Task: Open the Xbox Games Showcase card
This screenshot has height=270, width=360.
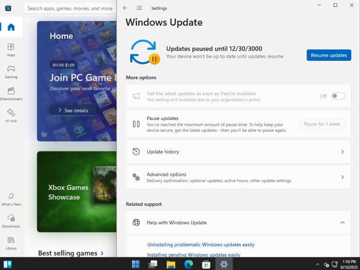Action: point(77,192)
